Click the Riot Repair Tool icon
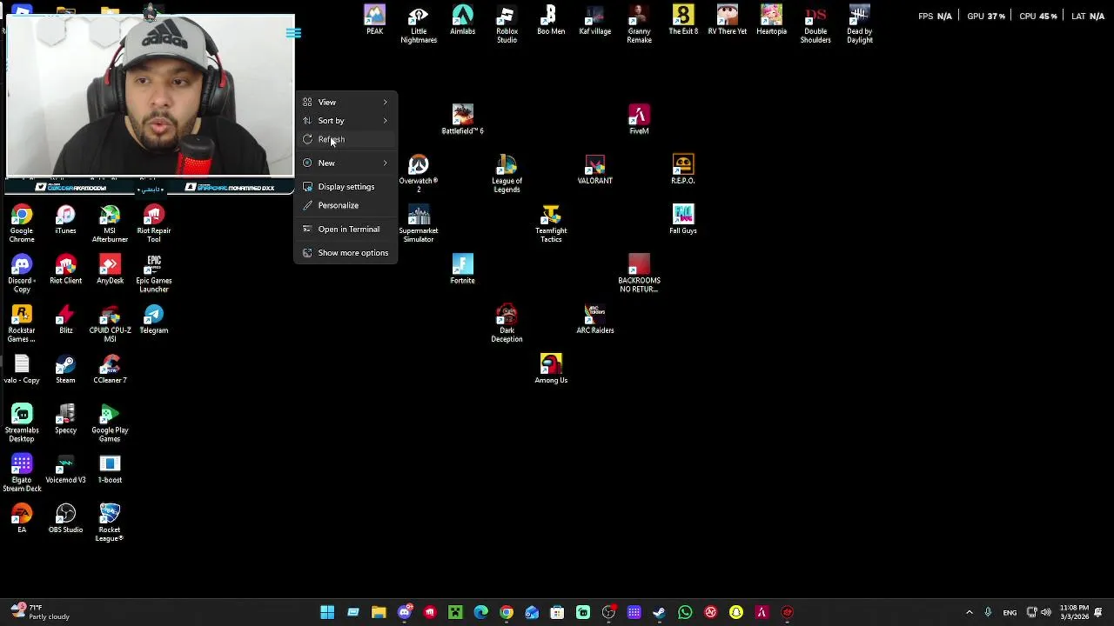Viewport: 1114px width, 626px height. [154, 224]
